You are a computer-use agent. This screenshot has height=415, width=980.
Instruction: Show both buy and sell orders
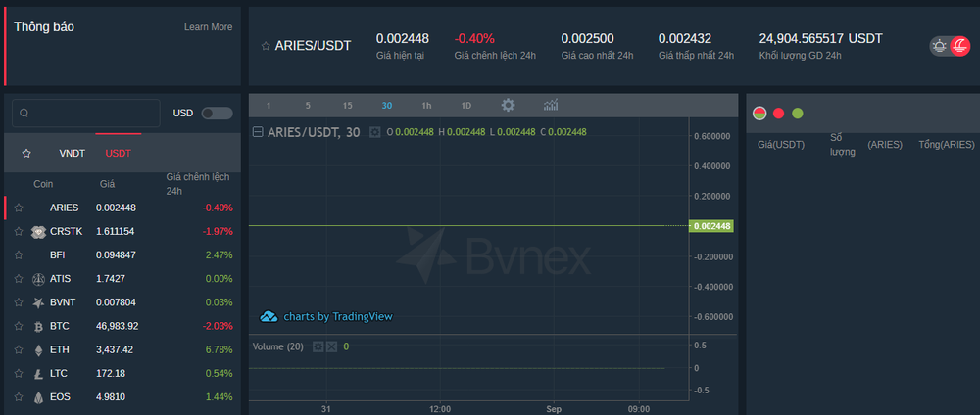[x=759, y=114]
